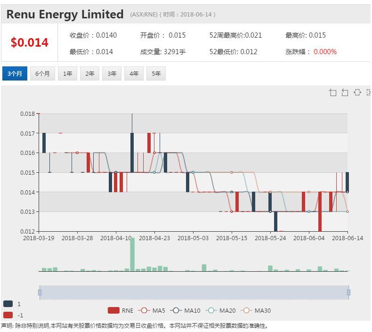The image size is (372, 332).
Task: Click the left handle of data zoom slider
Action: tap(40, 292)
